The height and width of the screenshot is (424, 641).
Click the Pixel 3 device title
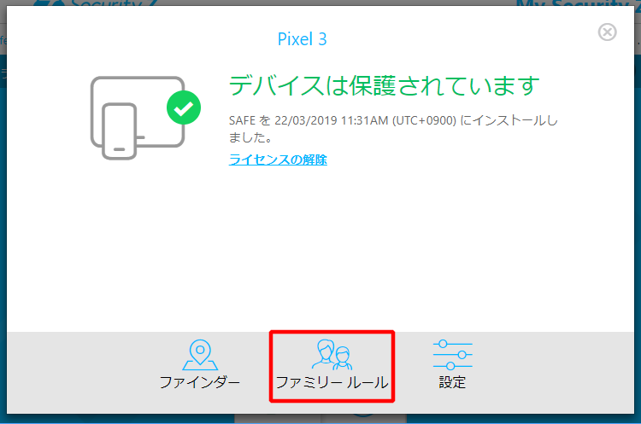point(302,39)
